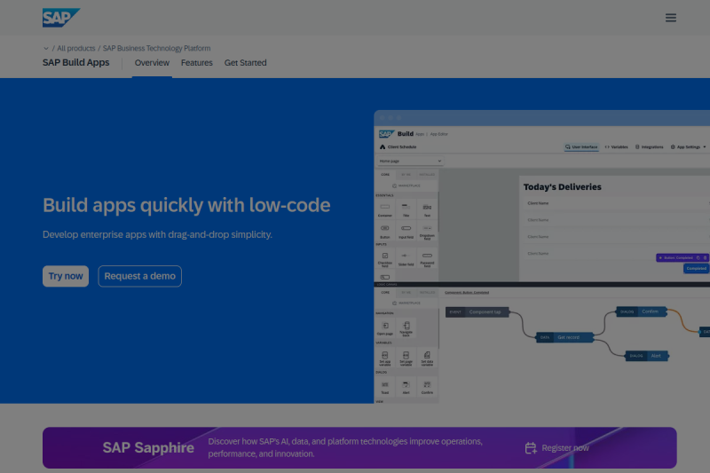Click the Component: Button: Completed breadcrumb link
This screenshot has height=473, width=710.
point(467,292)
